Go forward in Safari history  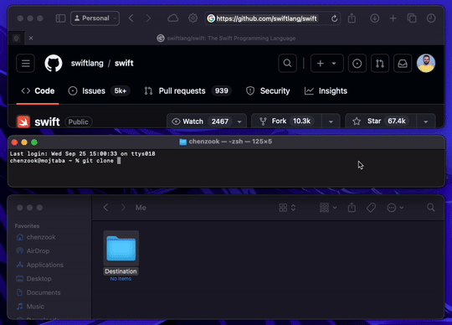(x=148, y=18)
